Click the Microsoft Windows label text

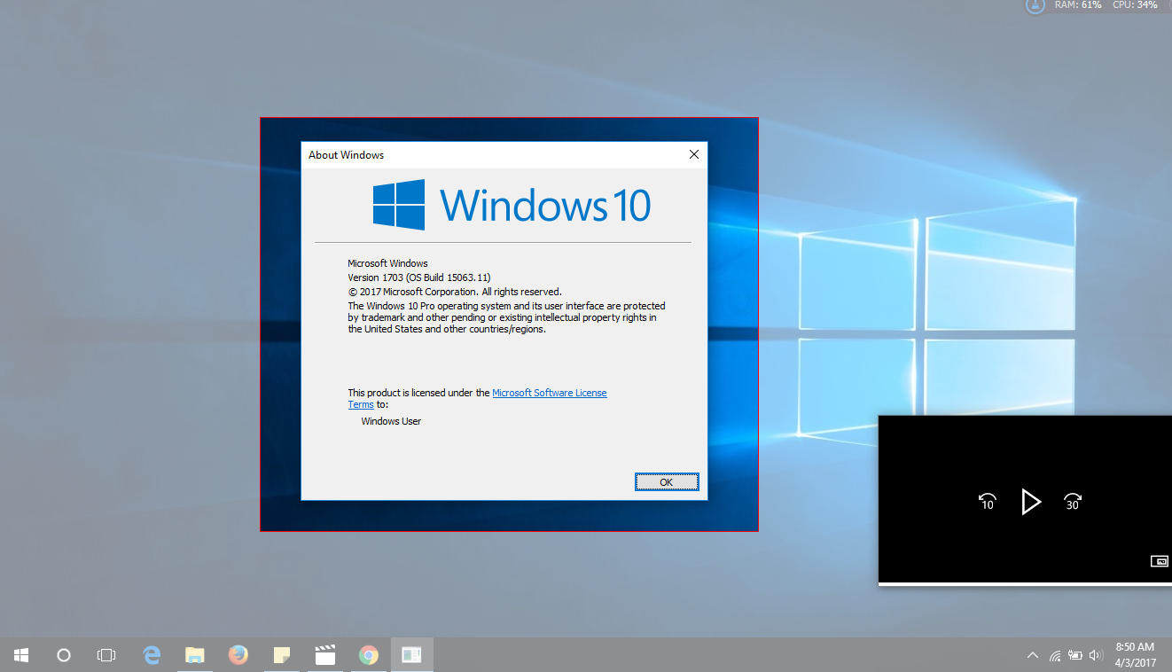[387, 263]
